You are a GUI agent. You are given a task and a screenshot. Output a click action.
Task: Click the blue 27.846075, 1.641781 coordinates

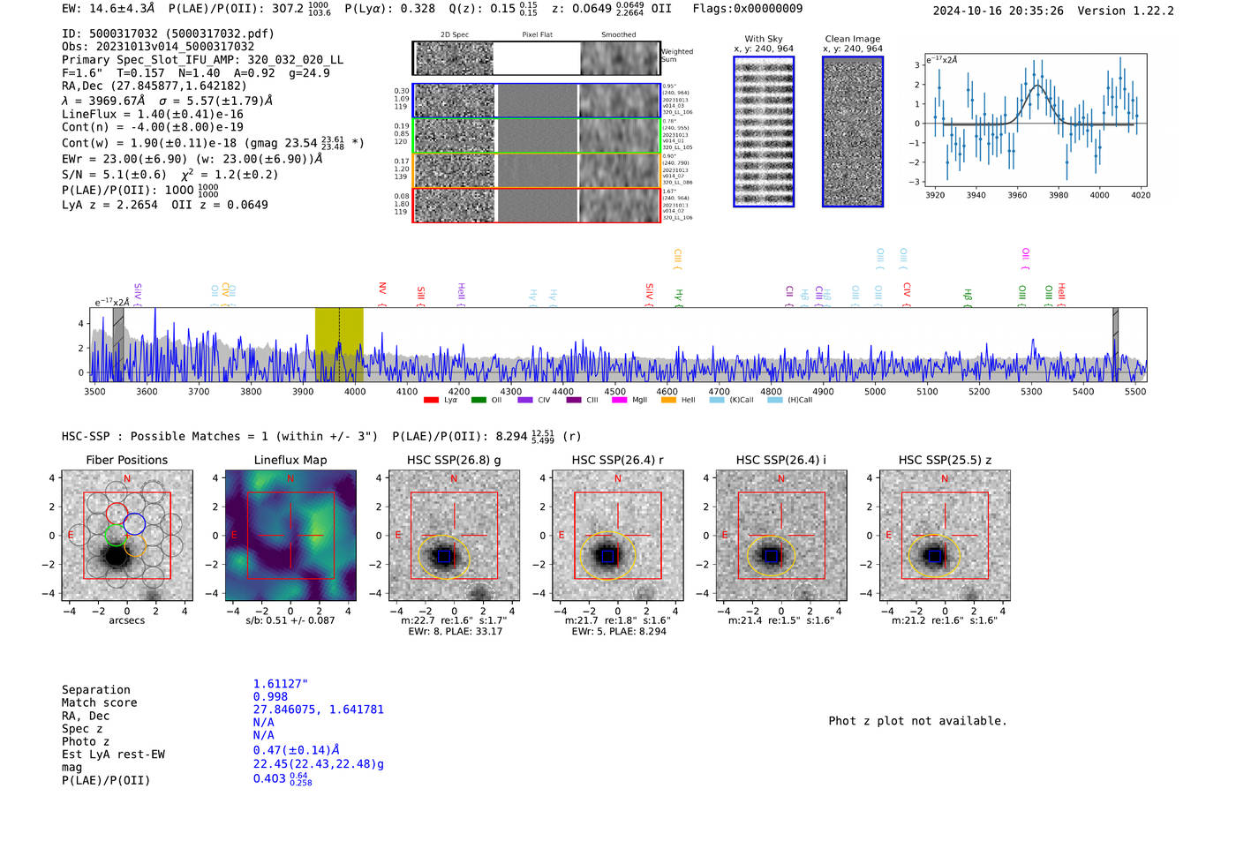[319, 710]
